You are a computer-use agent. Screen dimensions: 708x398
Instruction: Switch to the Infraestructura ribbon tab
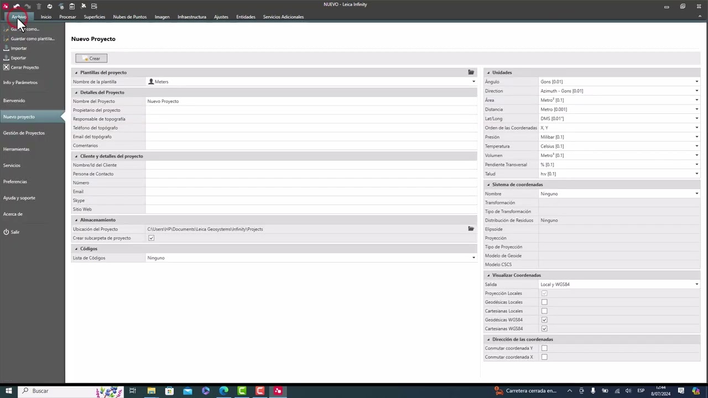[192, 17]
